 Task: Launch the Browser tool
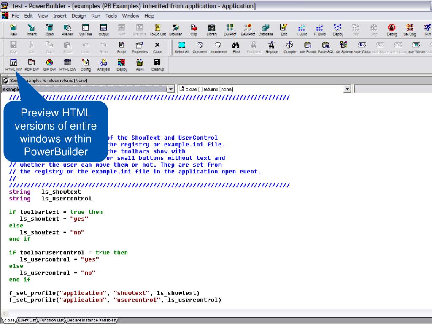pyautogui.click(x=175, y=30)
